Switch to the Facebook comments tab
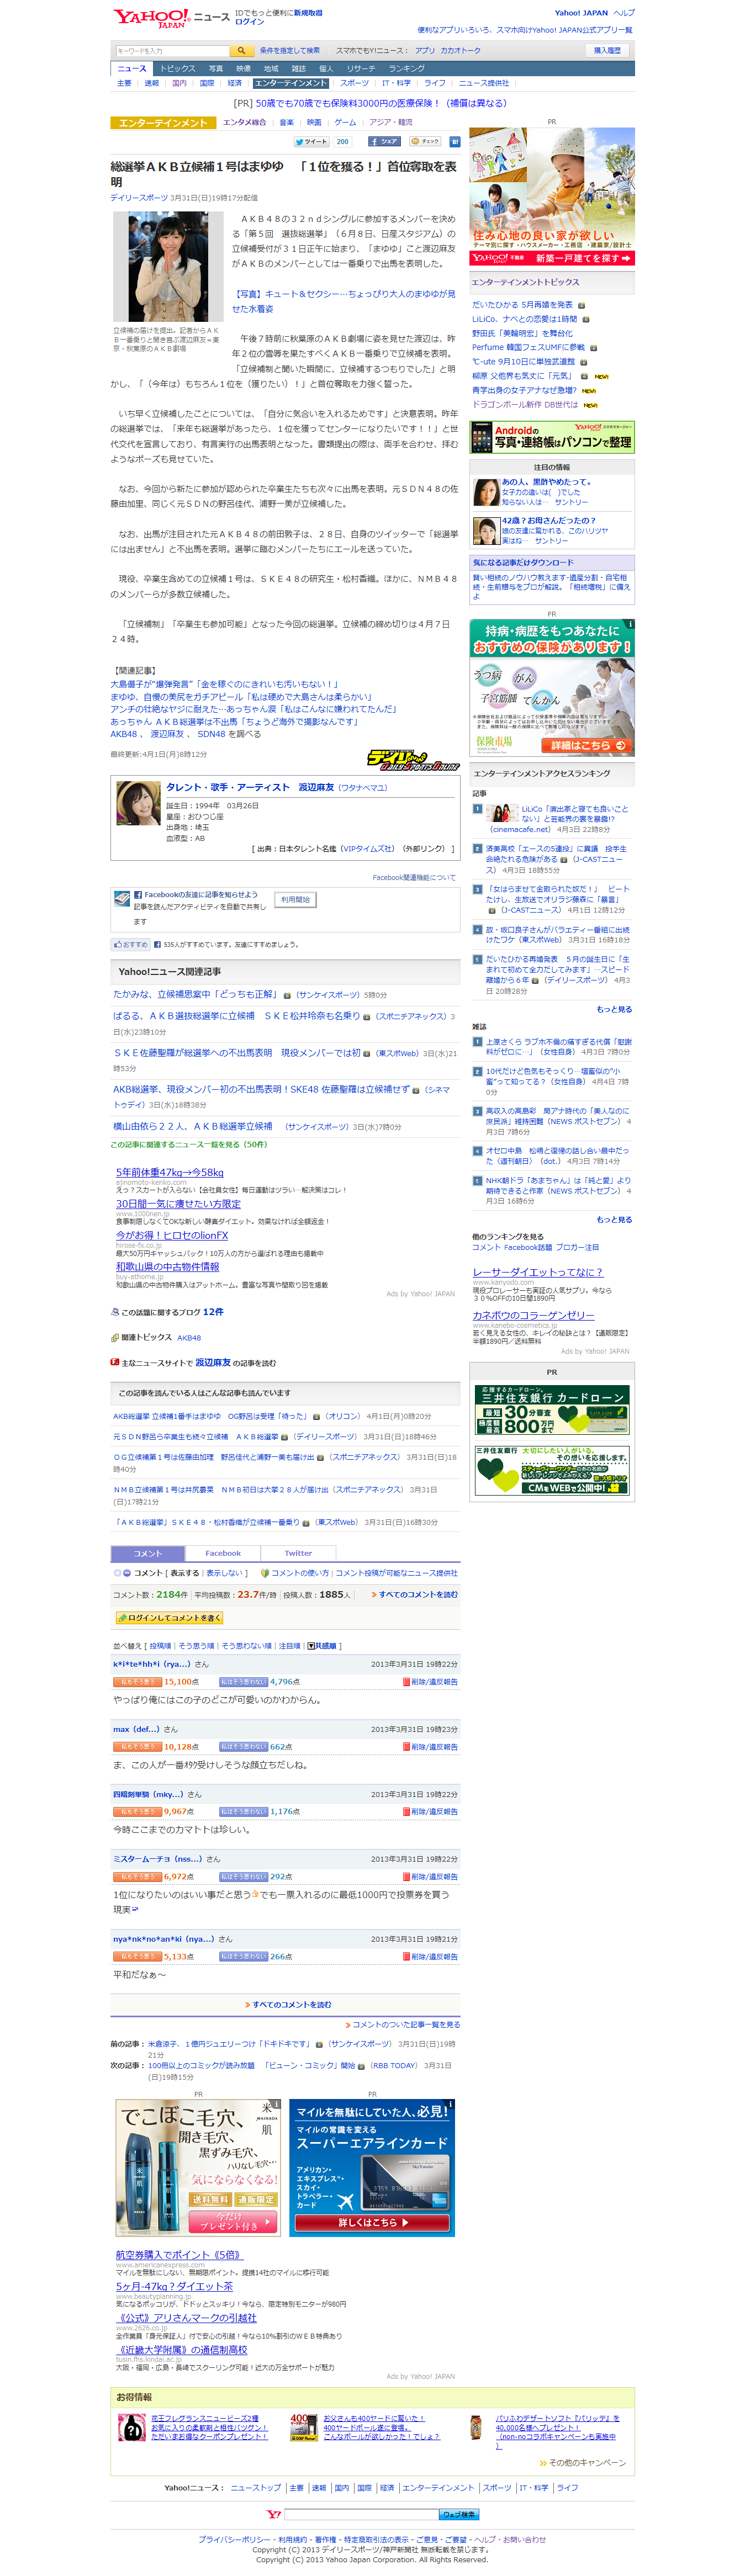The height and width of the screenshot is (2576, 745). [x=223, y=1553]
